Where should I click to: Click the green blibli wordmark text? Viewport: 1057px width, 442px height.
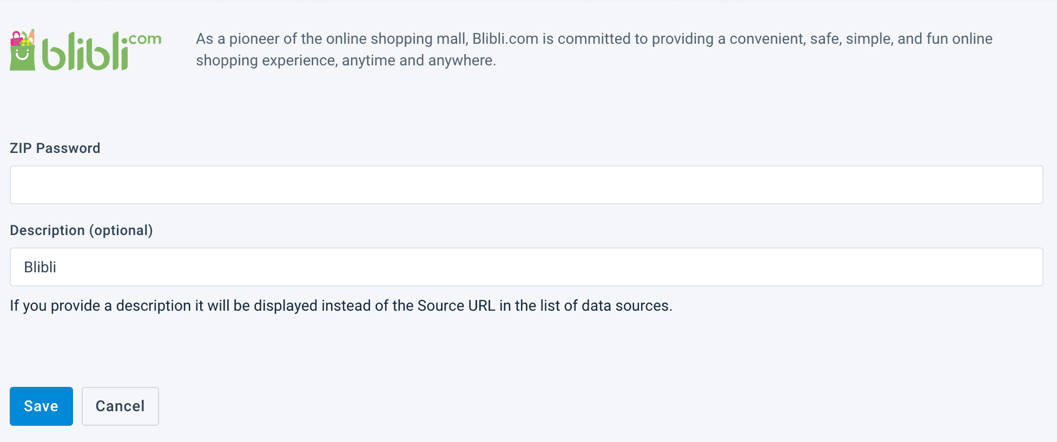coord(85,53)
